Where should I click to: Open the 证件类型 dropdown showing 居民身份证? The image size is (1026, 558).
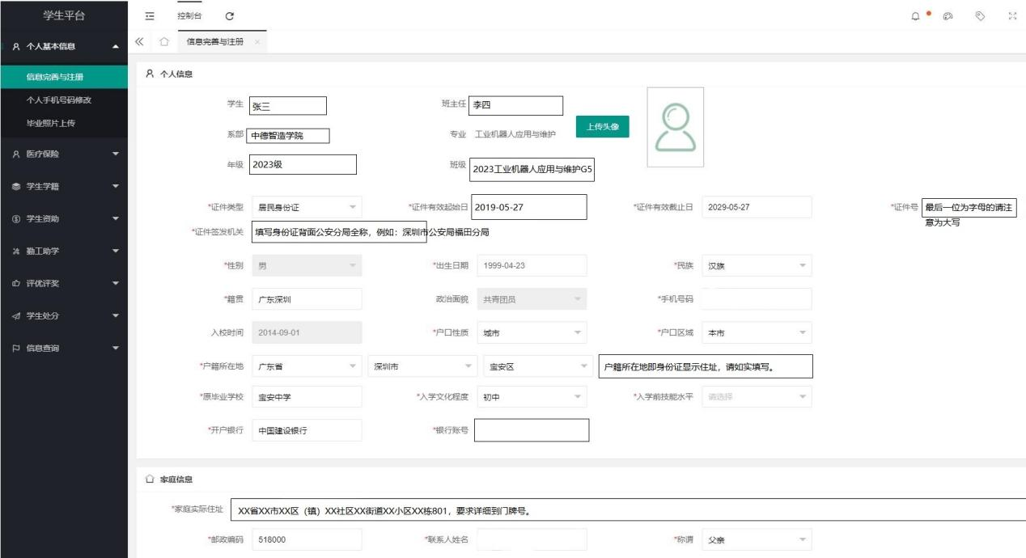(x=307, y=207)
